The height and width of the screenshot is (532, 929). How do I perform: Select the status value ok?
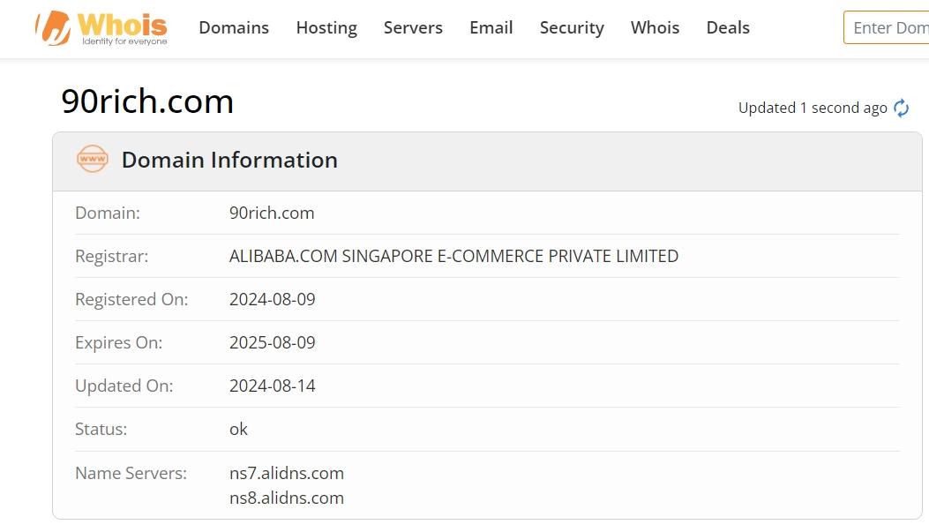point(239,429)
